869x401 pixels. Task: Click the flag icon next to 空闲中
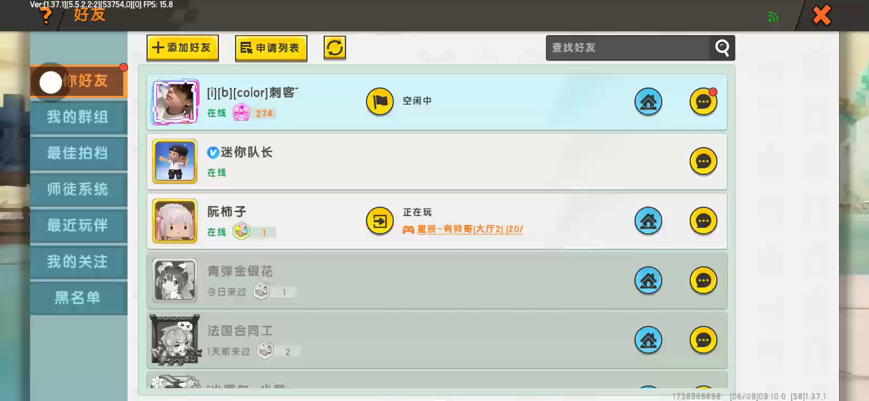379,101
